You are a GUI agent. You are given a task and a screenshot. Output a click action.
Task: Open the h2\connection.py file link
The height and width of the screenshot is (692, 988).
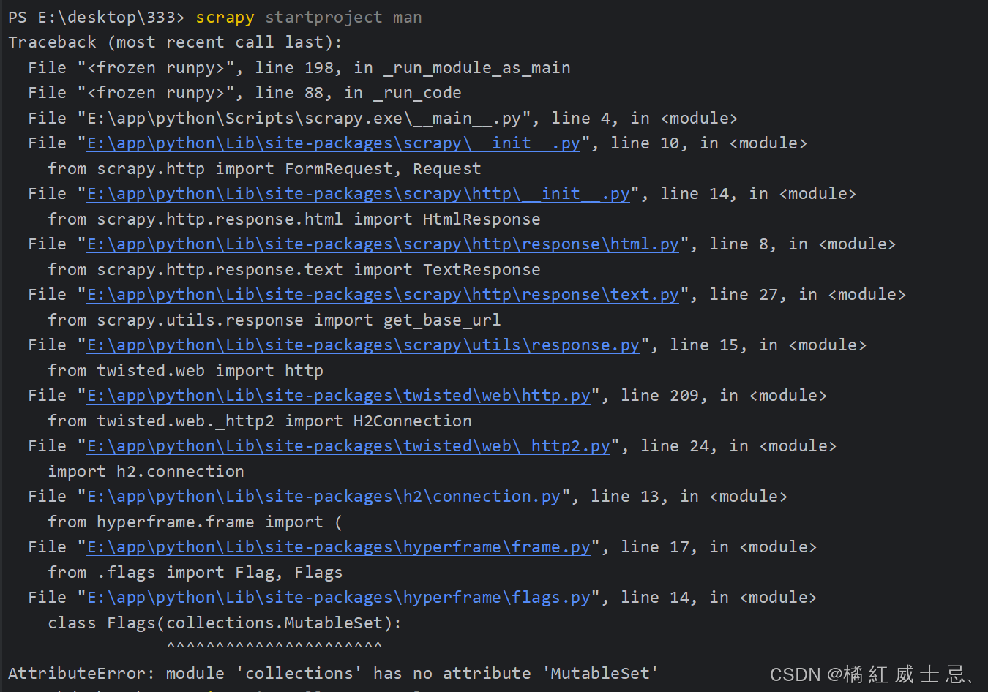322,496
